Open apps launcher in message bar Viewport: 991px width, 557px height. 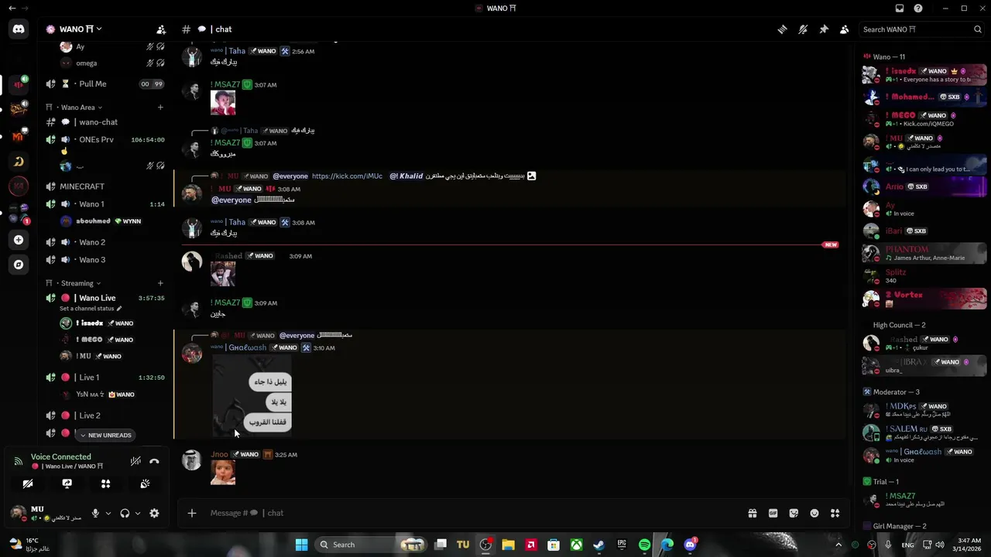835,513
